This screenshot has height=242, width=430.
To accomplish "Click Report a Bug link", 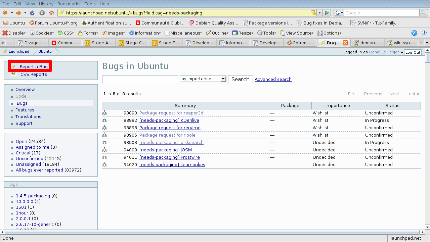I will coord(34,67).
